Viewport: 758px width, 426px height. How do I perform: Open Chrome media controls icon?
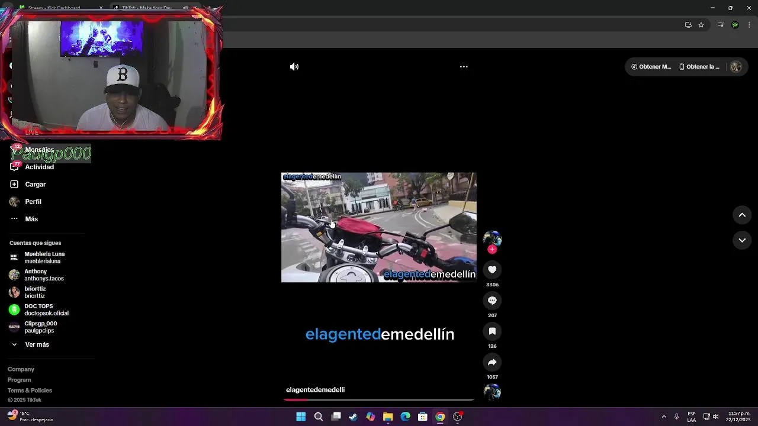tap(721, 25)
